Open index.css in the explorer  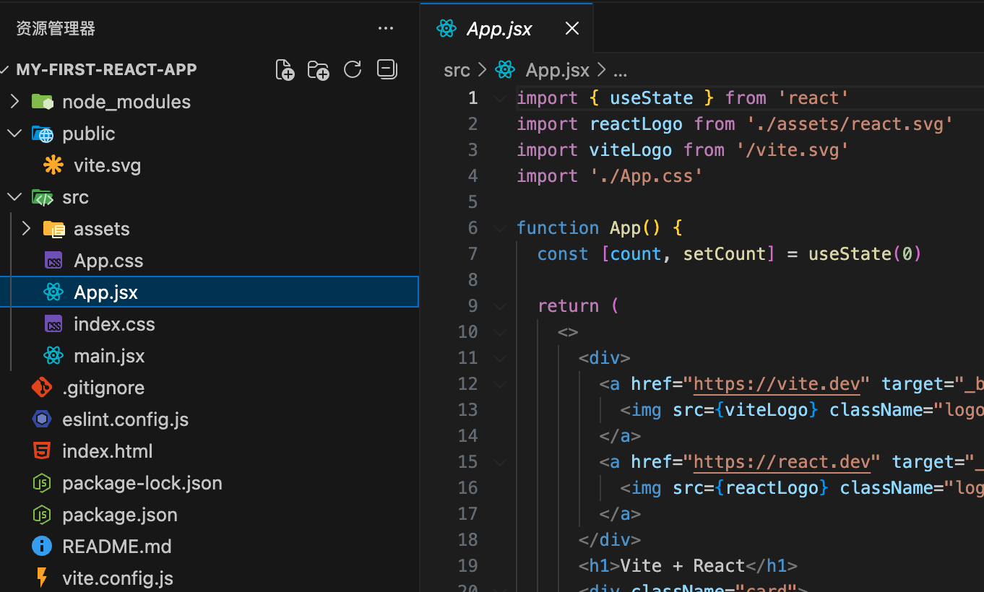point(114,324)
